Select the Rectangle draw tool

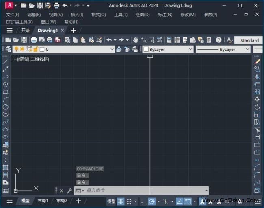(5, 92)
